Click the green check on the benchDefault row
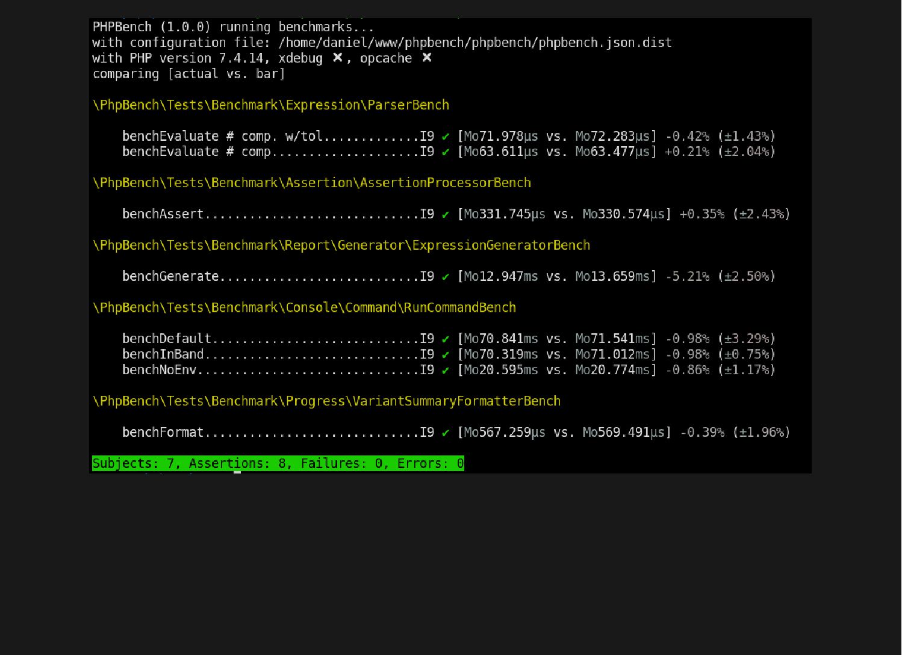 [x=446, y=339]
